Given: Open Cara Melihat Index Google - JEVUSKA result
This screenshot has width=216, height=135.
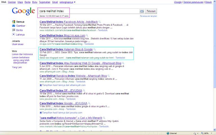Looking at the screenshot, I should click(63, 103).
